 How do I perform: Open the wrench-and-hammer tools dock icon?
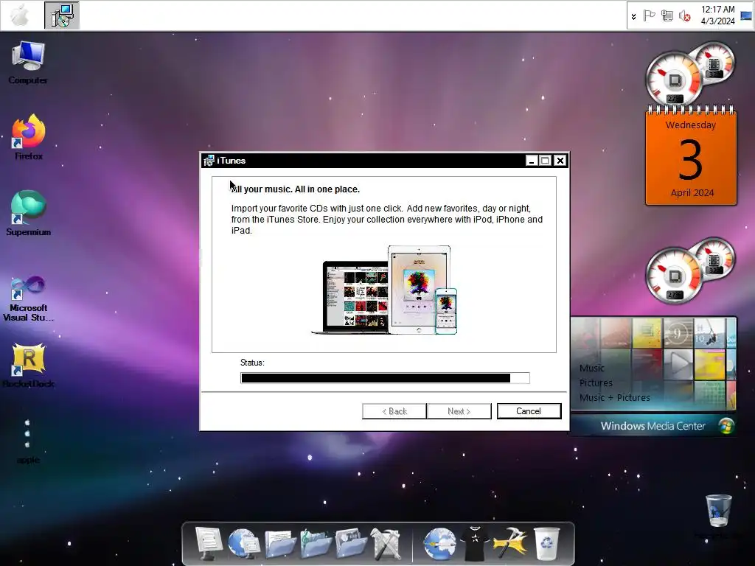386,543
